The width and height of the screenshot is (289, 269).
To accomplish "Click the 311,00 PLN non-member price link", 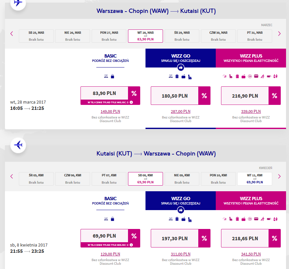I will pyautogui.click(x=181, y=254).
